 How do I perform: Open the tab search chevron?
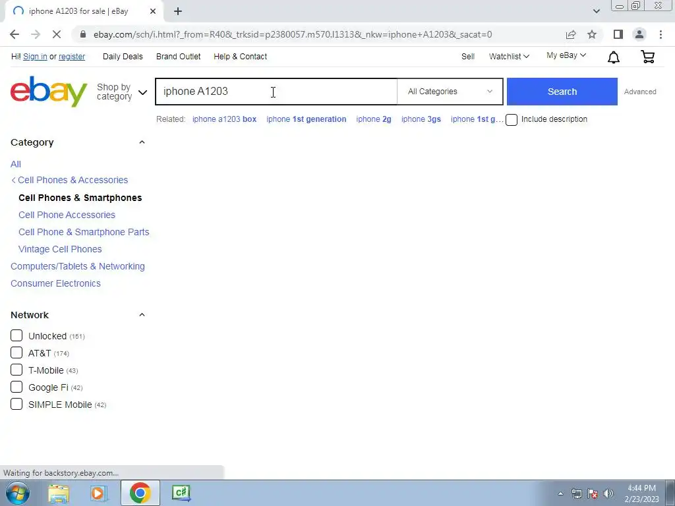coord(596,11)
